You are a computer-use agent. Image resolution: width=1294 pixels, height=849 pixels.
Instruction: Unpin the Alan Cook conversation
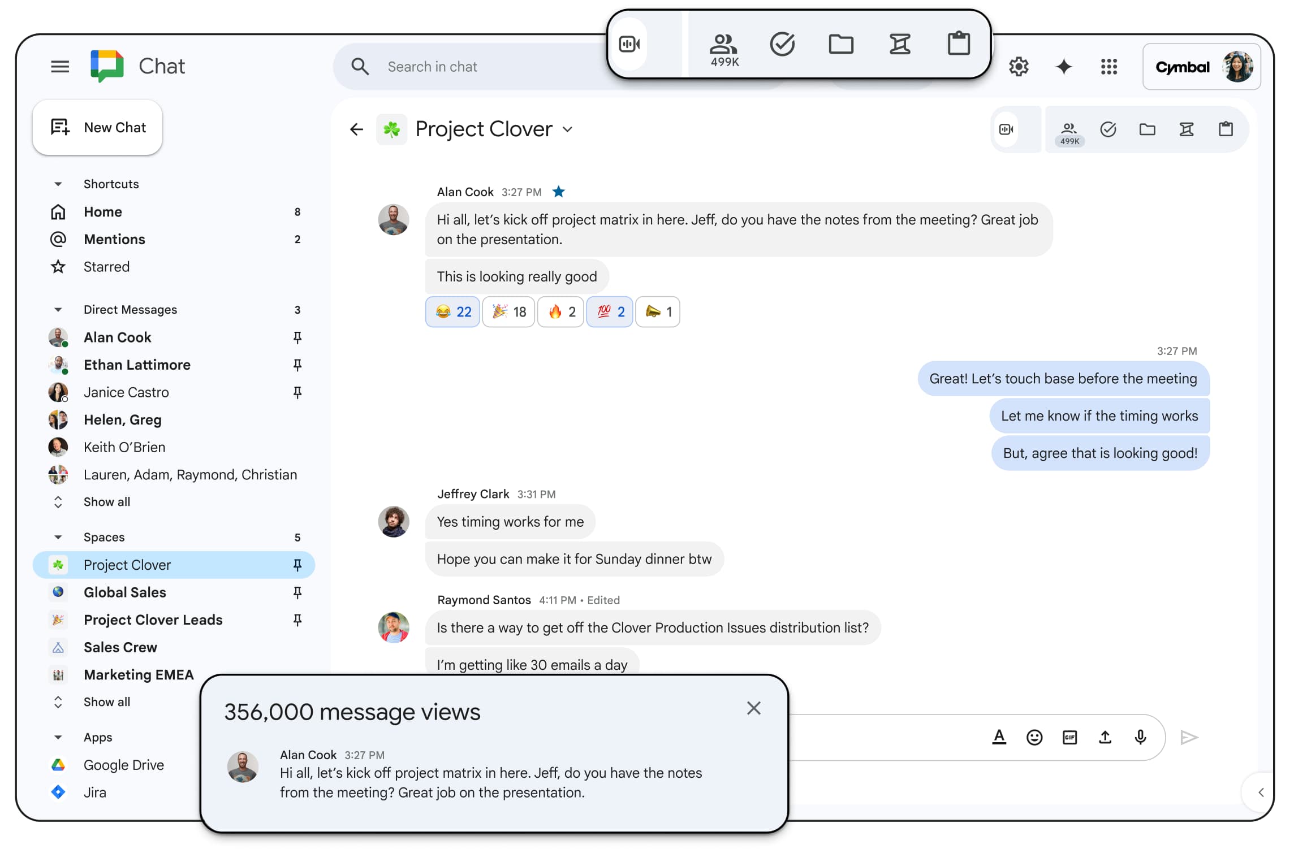point(297,337)
